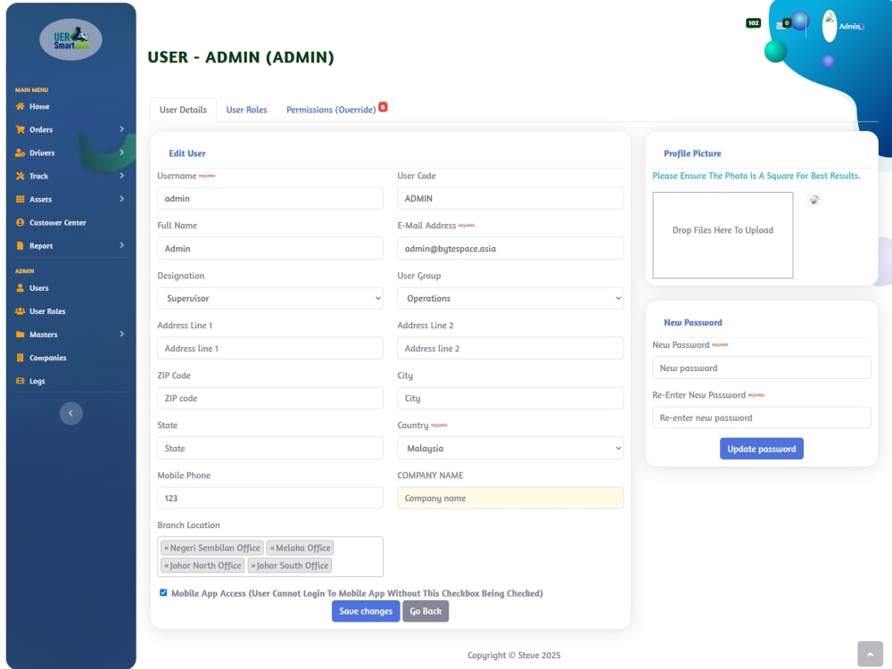
Task: Open the Designation dropdown
Action: pos(270,299)
